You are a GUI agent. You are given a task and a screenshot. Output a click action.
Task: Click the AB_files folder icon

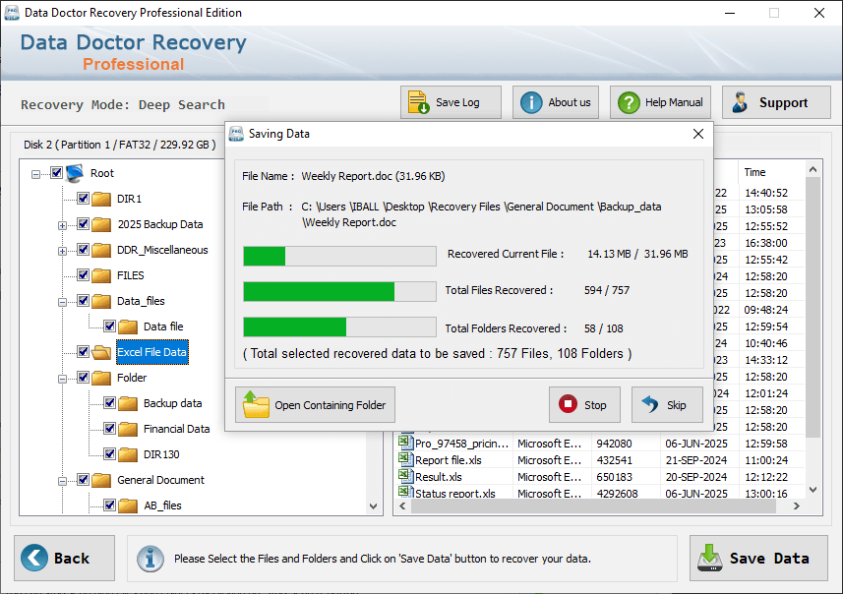128,505
